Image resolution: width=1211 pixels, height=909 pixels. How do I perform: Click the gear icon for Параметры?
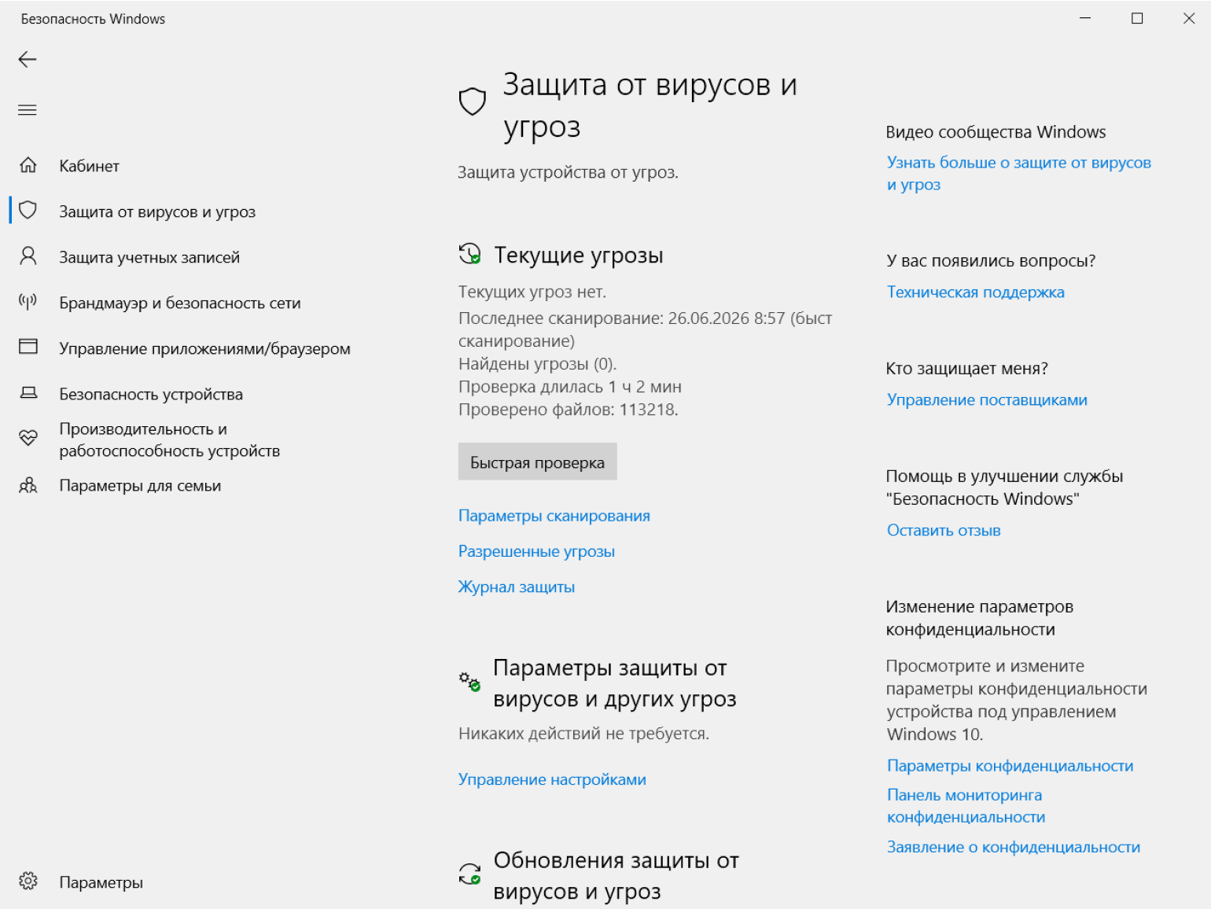(28, 881)
